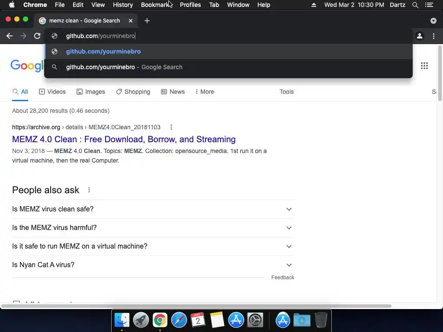The width and height of the screenshot is (443, 332).
Task: Open Chrome three-dot customize menu
Action: point(433,36)
